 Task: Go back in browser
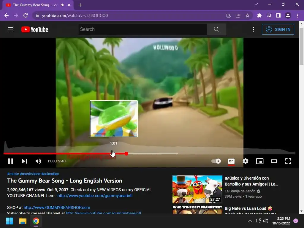pyautogui.click(x=7, y=15)
